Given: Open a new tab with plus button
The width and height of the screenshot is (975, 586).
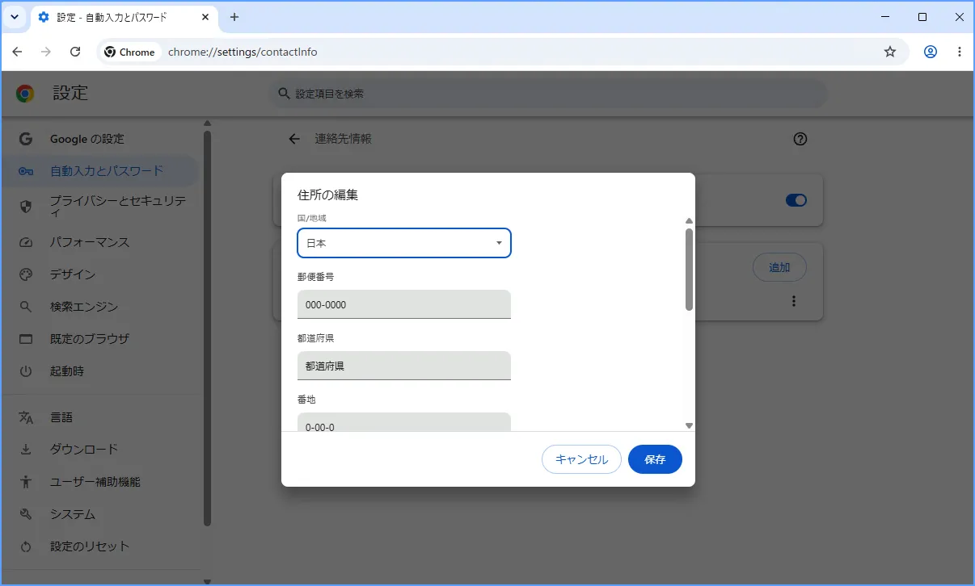Looking at the screenshot, I should pos(234,17).
